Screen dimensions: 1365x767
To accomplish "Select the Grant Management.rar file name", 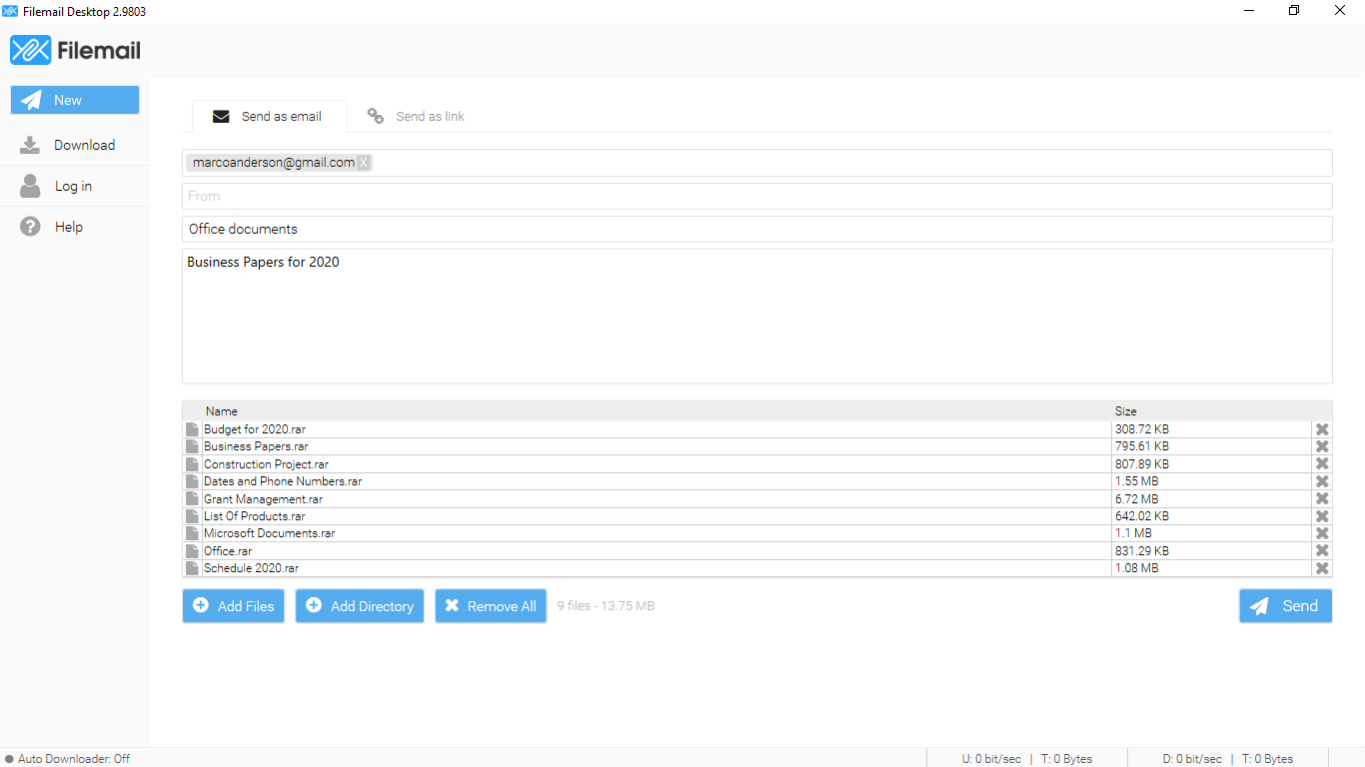I will coord(263,498).
